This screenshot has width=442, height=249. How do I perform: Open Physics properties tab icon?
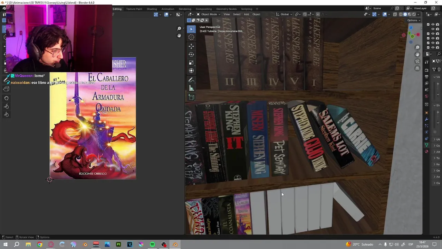coord(426,132)
